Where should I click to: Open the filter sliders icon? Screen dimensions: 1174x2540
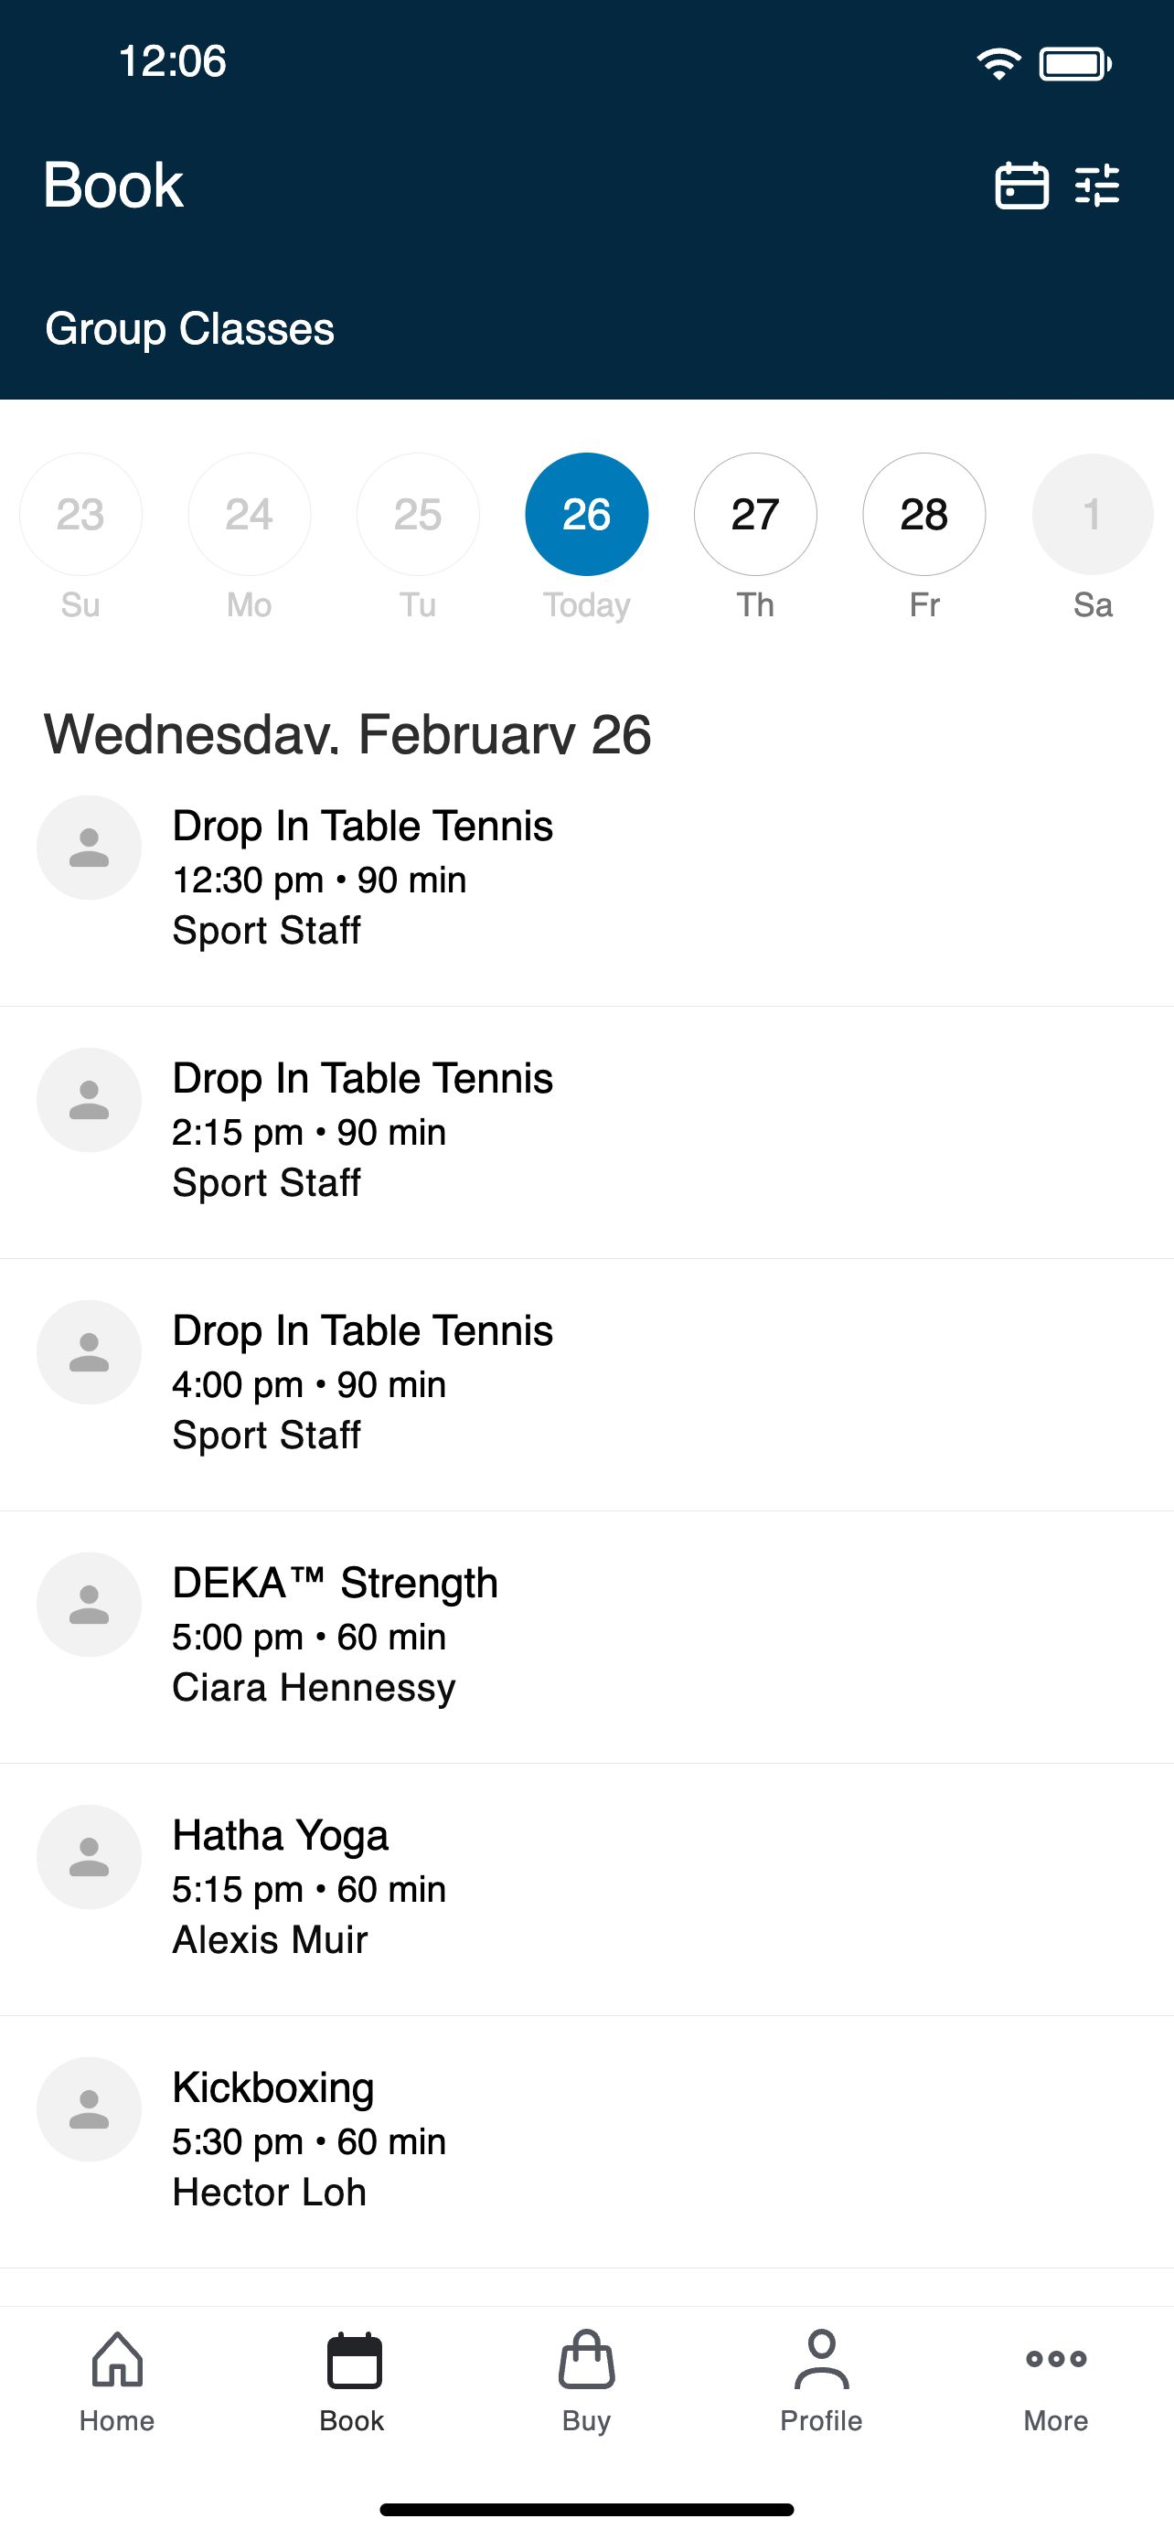tap(1097, 186)
